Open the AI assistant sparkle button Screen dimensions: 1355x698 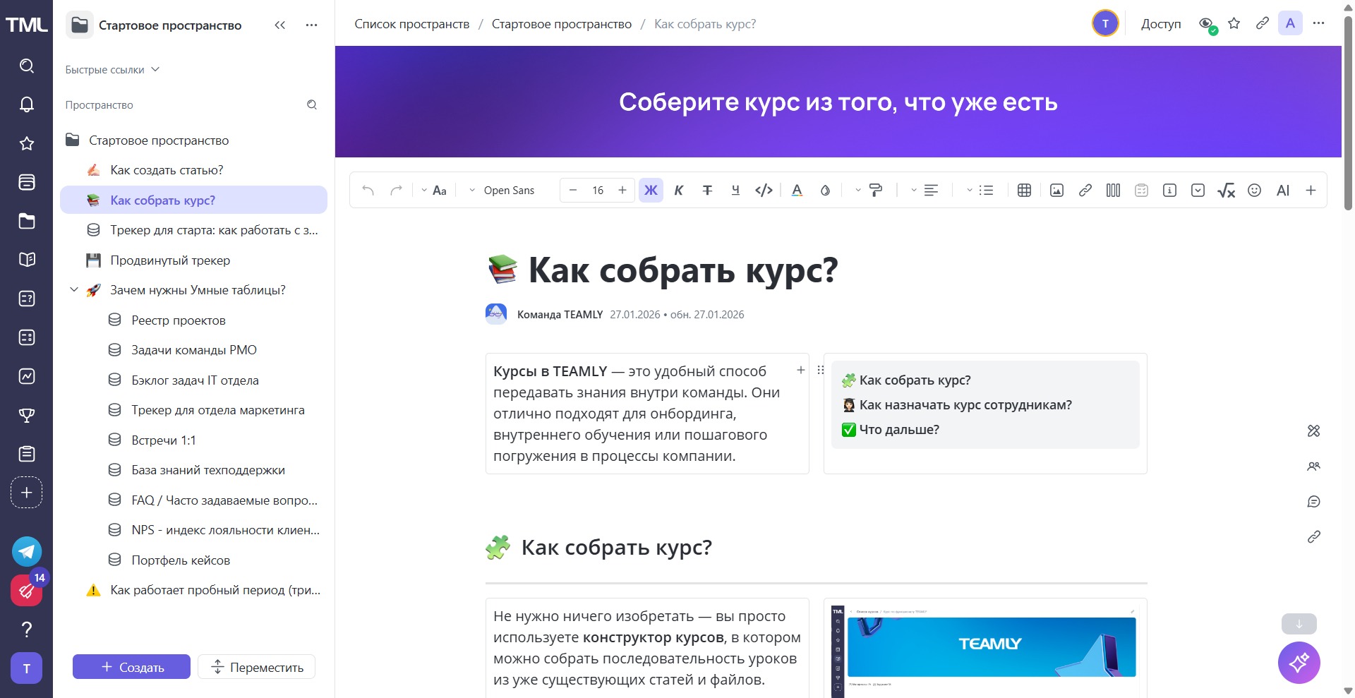pos(1299,663)
